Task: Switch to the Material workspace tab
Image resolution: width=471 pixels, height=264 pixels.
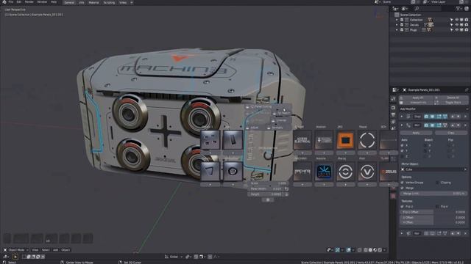Action: coord(93,2)
